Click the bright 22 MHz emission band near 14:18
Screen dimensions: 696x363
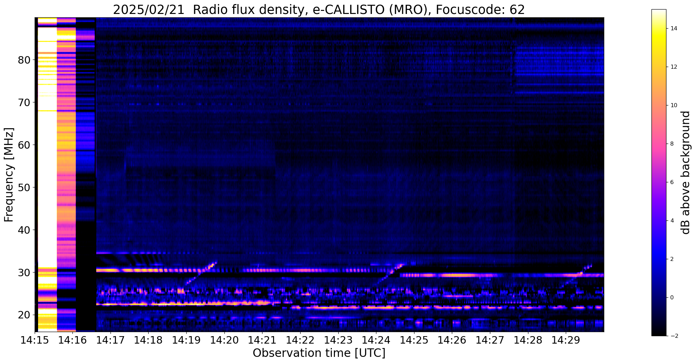pyautogui.click(x=148, y=304)
